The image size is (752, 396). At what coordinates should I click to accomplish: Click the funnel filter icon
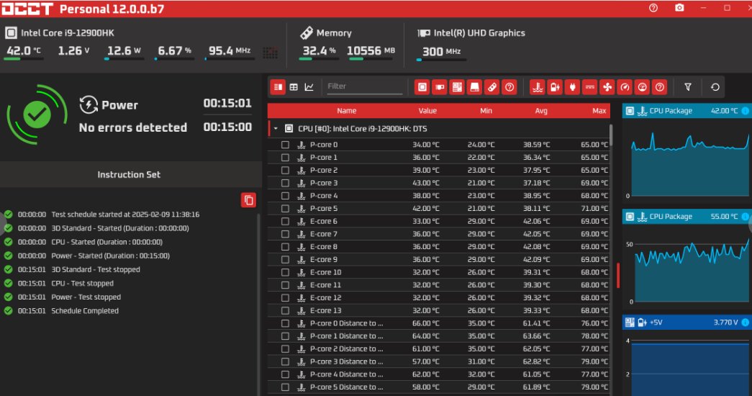688,87
